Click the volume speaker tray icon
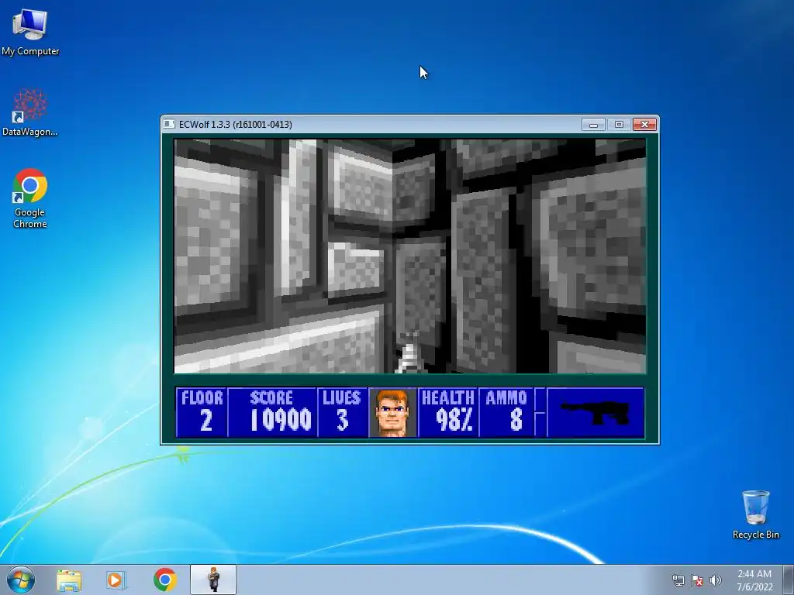This screenshot has height=595, width=794. [x=715, y=580]
